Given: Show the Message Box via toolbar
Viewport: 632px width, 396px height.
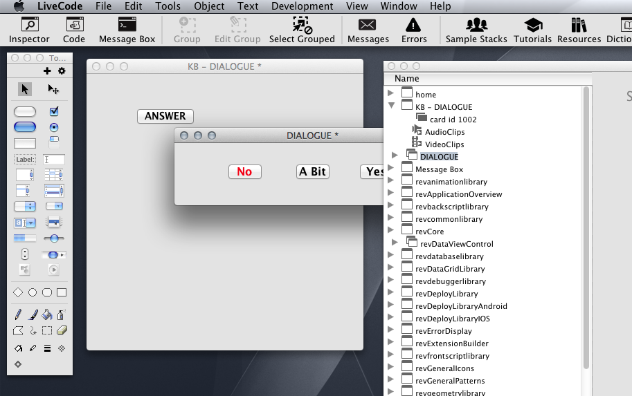Looking at the screenshot, I should pos(127,30).
